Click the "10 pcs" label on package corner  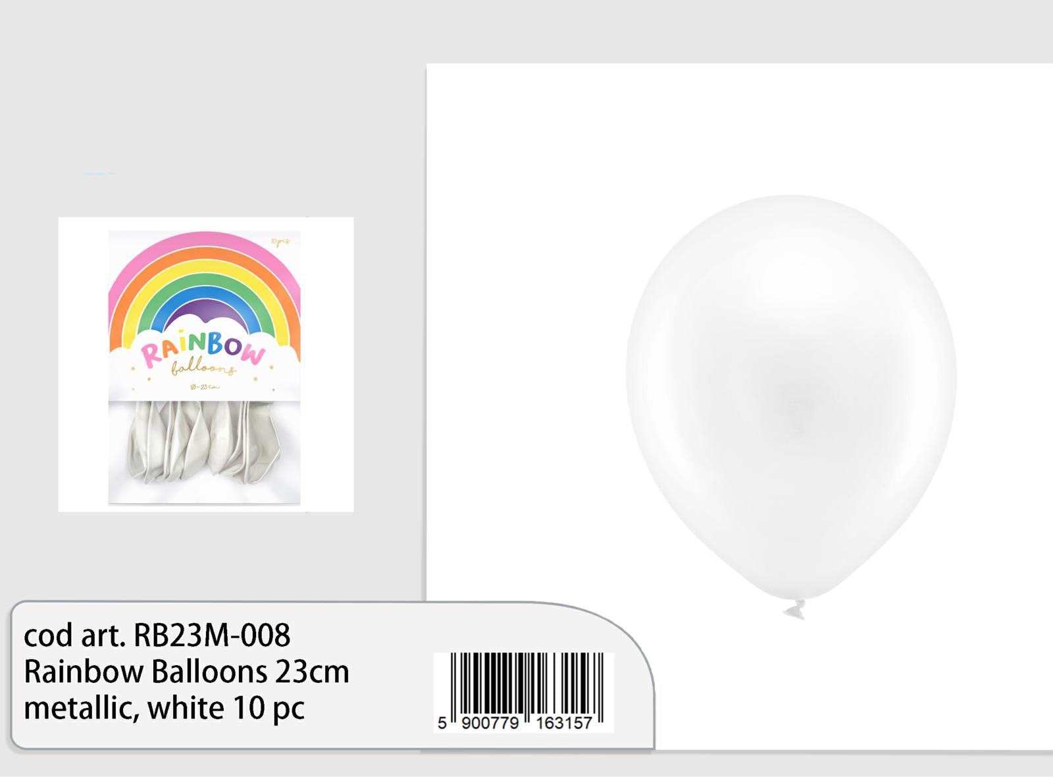(x=280, y=241)
